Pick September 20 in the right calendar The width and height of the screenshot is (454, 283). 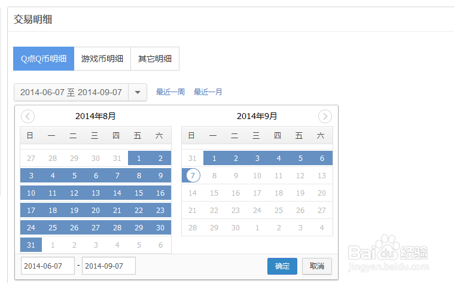point(322,193)
